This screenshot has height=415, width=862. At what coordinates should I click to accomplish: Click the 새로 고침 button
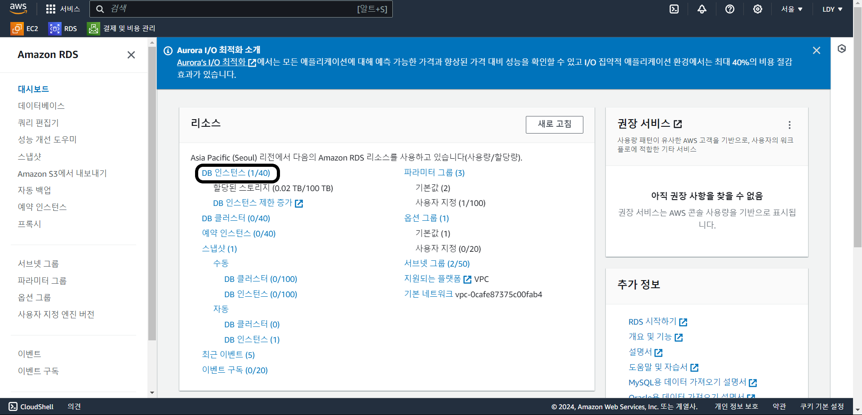click(x=555, y=125)
